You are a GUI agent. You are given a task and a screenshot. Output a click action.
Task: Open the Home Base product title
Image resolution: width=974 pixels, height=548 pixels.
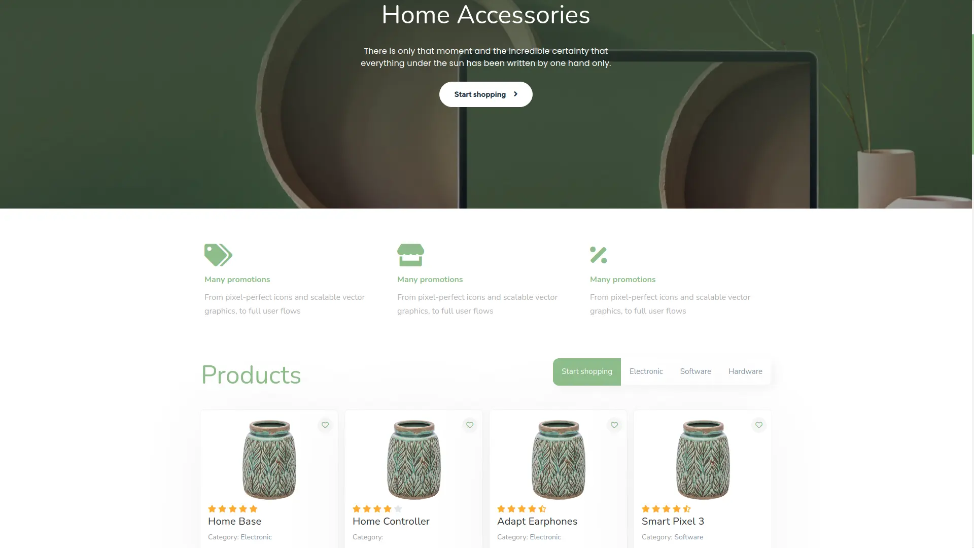pyautogui.click(x=234, y=522)
